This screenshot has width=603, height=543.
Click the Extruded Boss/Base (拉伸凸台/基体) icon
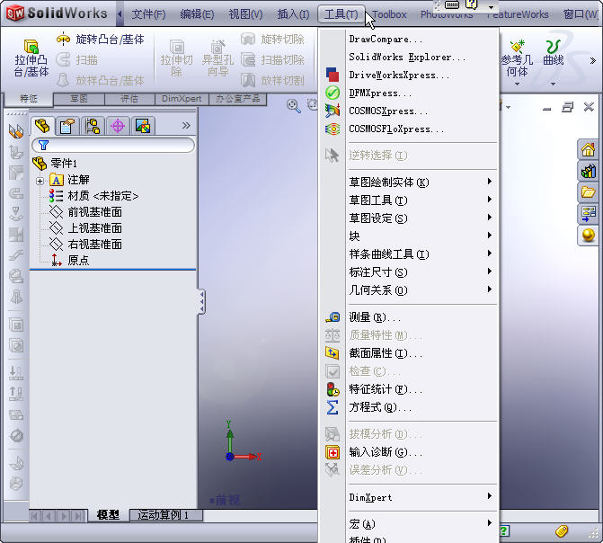(31, 47)
